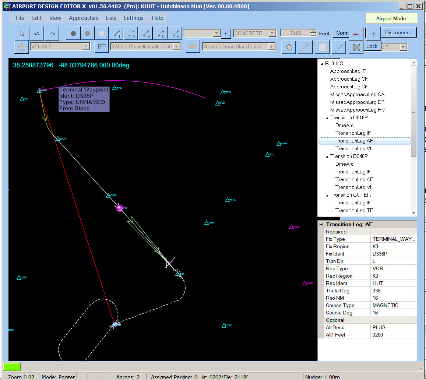Click the small plus button beside empty dropdown
This screenshot has width=426, height=380.
point(225,34)
